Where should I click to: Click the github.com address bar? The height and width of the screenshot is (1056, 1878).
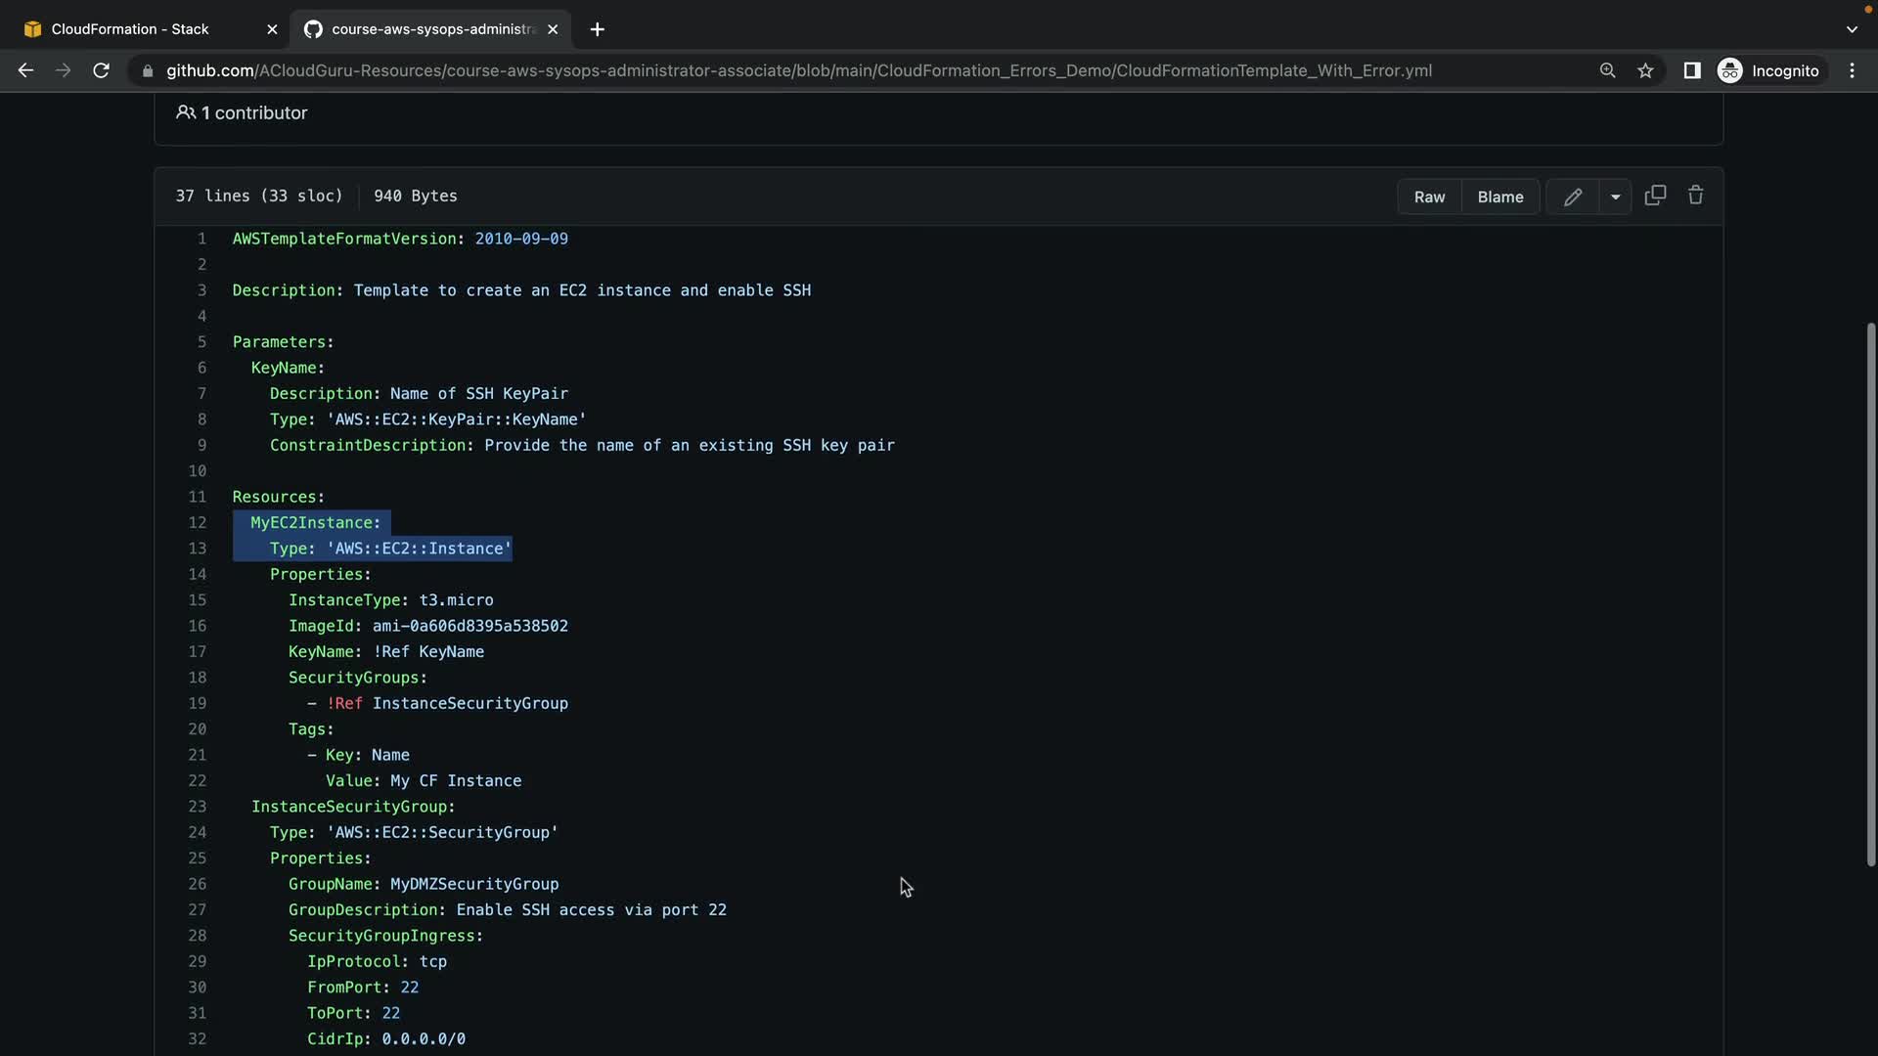[797, 70]
